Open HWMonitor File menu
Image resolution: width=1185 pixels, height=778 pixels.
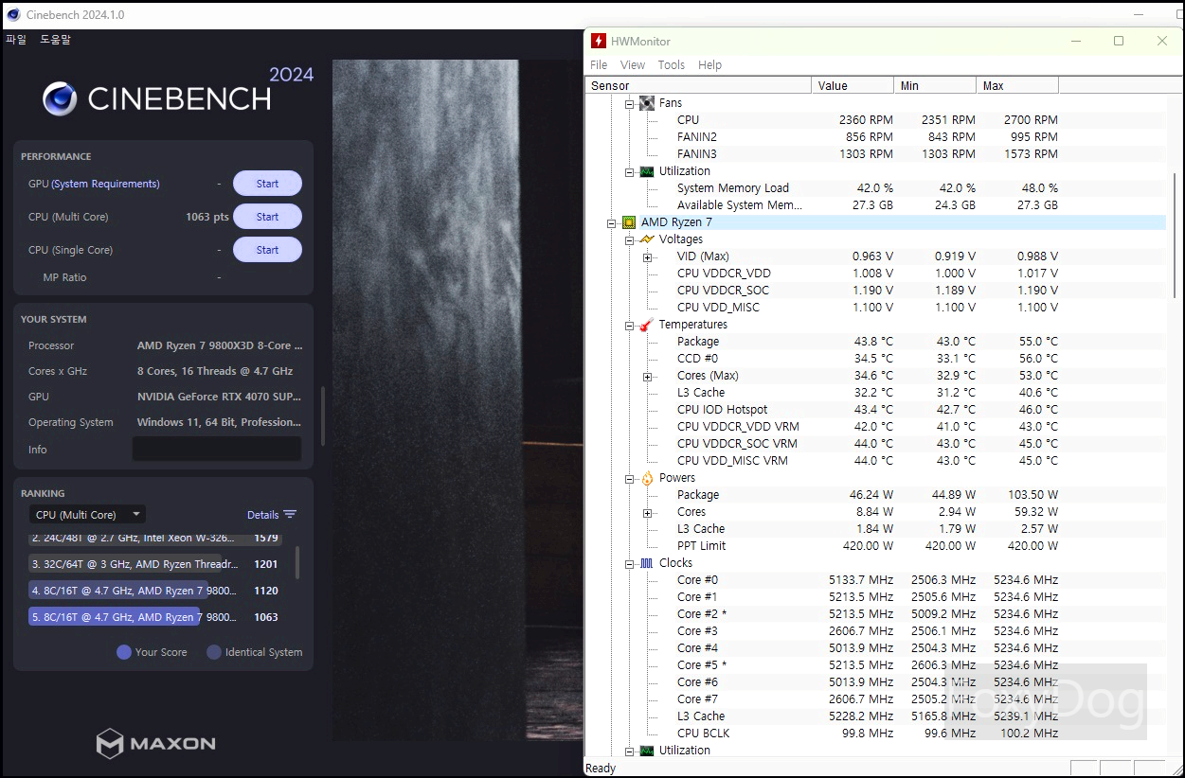tap(599, 65)
